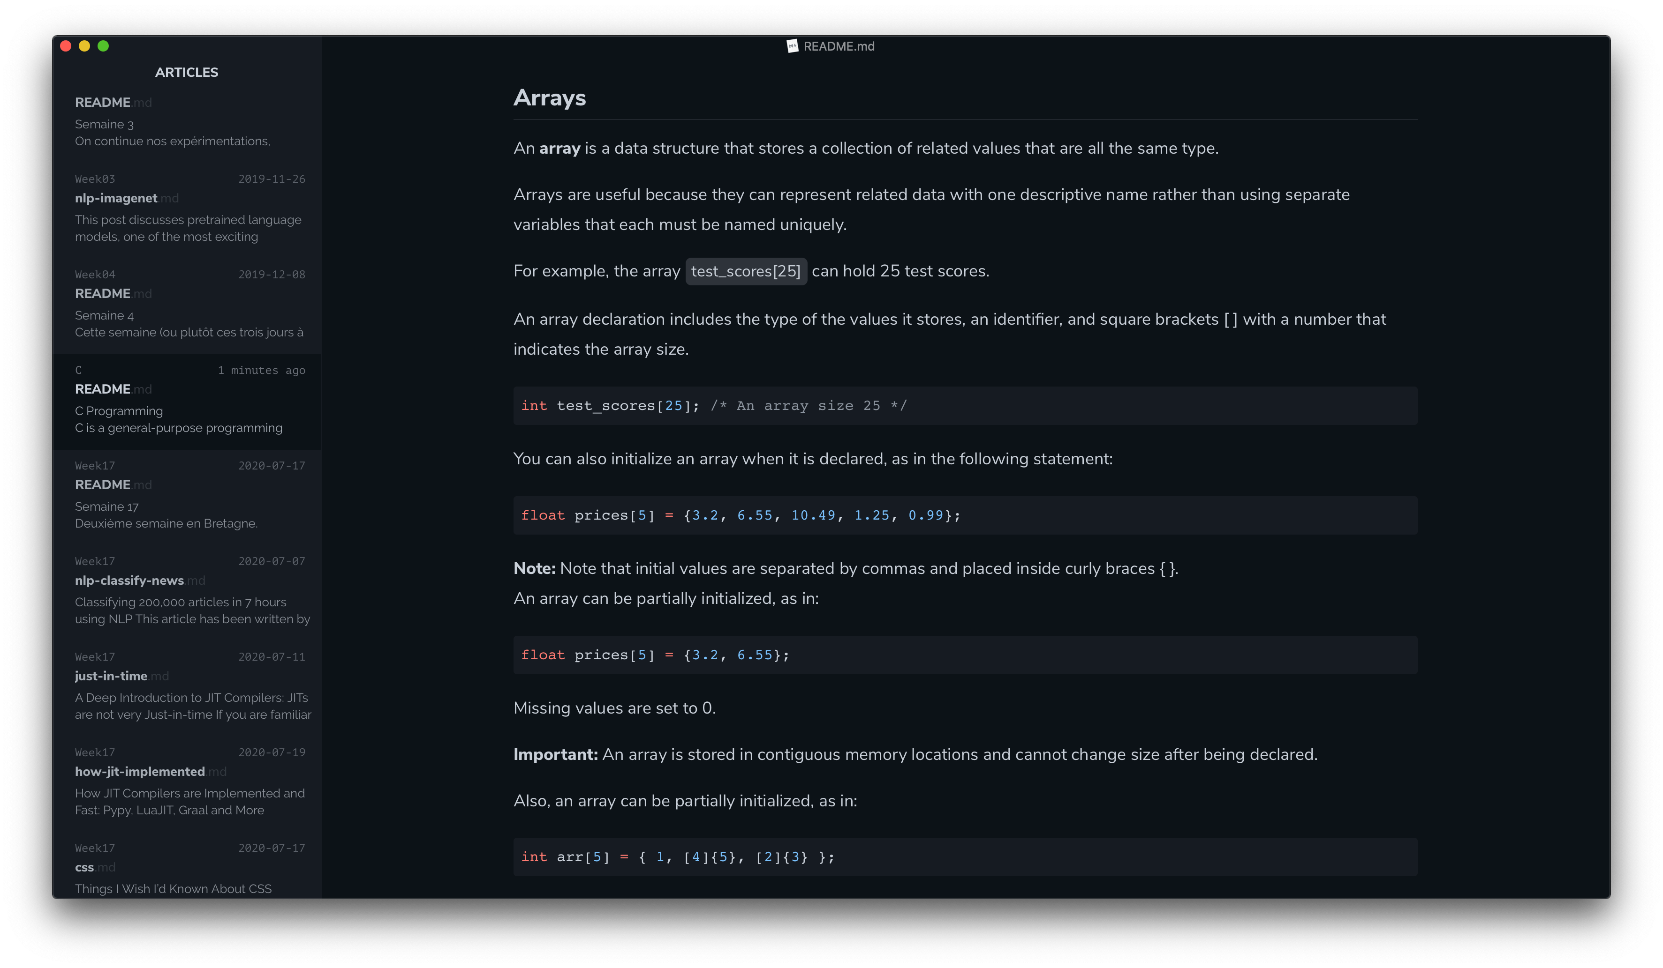Click the 'int test_scores[25];' code block
1663x968 pixels.
point(965,406)
